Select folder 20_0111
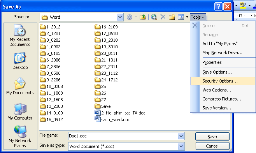This screenshot has width=256, height=153. coord(106,53)
